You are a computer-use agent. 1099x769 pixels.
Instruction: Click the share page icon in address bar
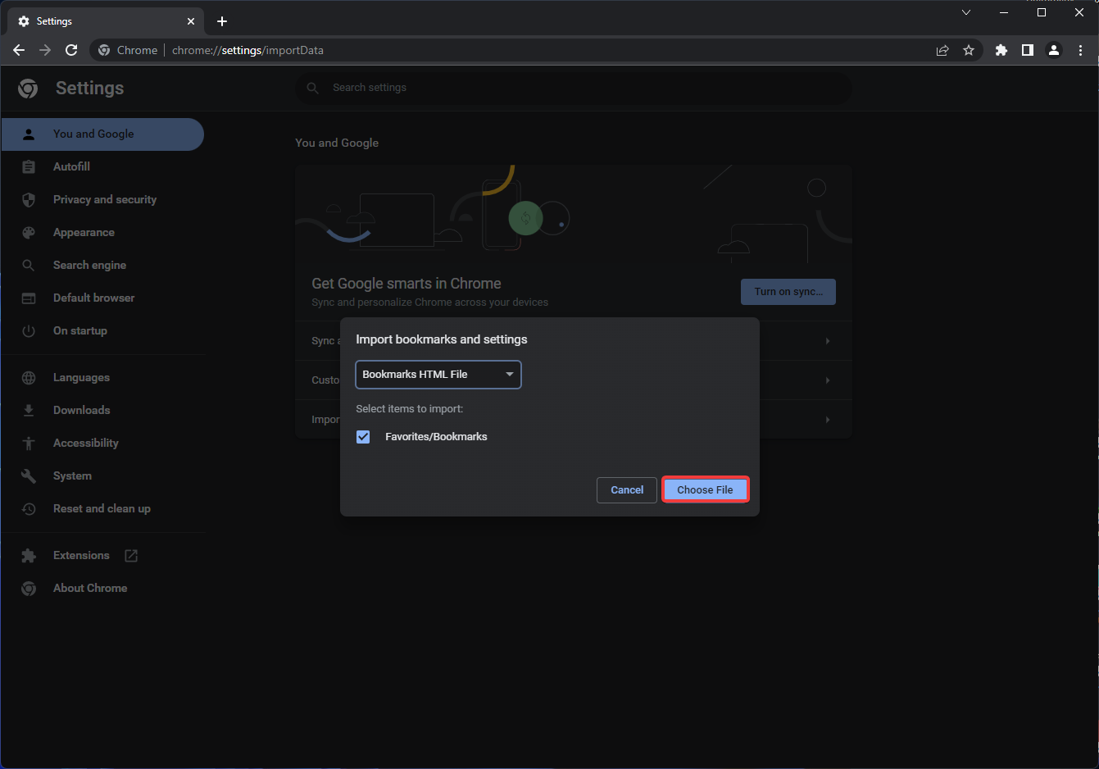[x=942, y=50]
